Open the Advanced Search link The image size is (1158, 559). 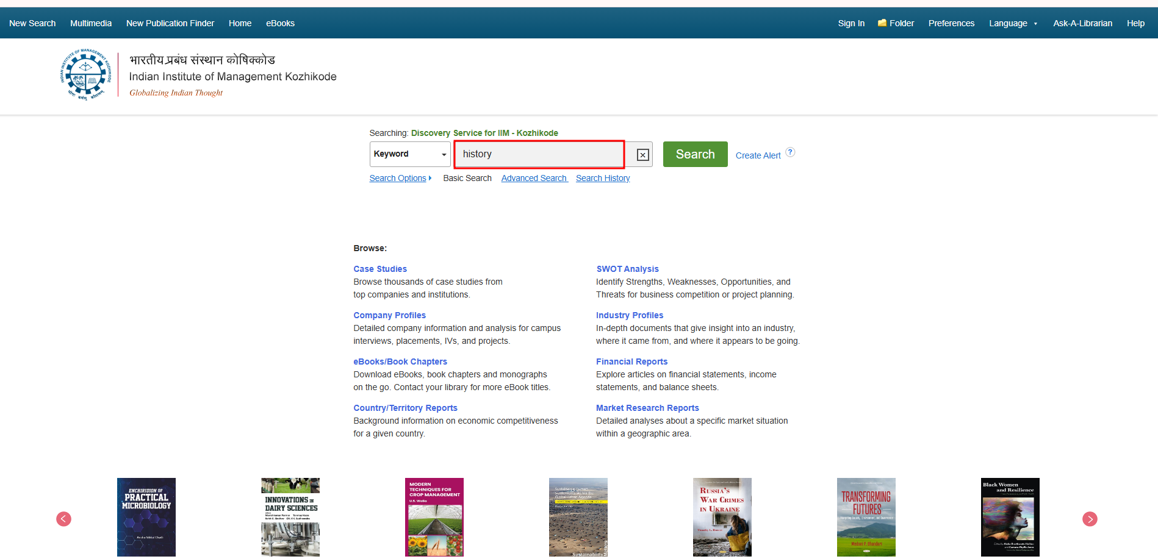point(534,178)
